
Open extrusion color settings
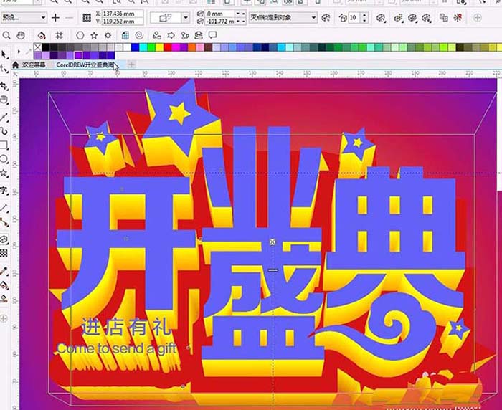click(x=398, y=18)
